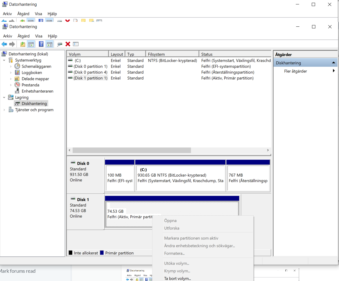The width and height of the screenshot is (339, 281).
Task: Select the Diskhantering icon in the tree
Action: click(17, 104)
